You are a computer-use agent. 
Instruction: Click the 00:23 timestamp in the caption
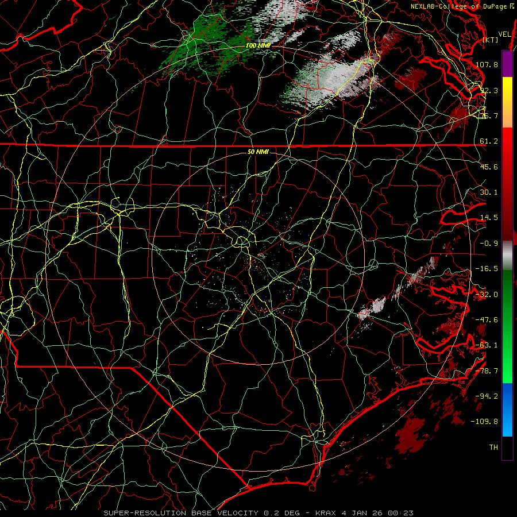(400, 513)
